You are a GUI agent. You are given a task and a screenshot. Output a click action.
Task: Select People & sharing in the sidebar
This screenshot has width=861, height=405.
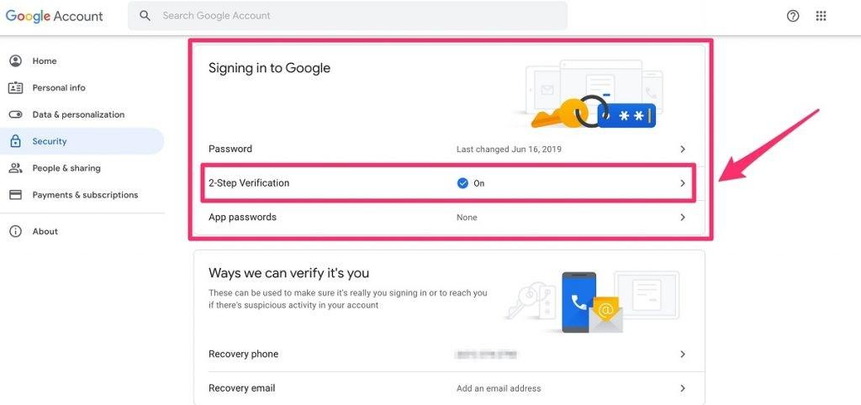(66, 168)
